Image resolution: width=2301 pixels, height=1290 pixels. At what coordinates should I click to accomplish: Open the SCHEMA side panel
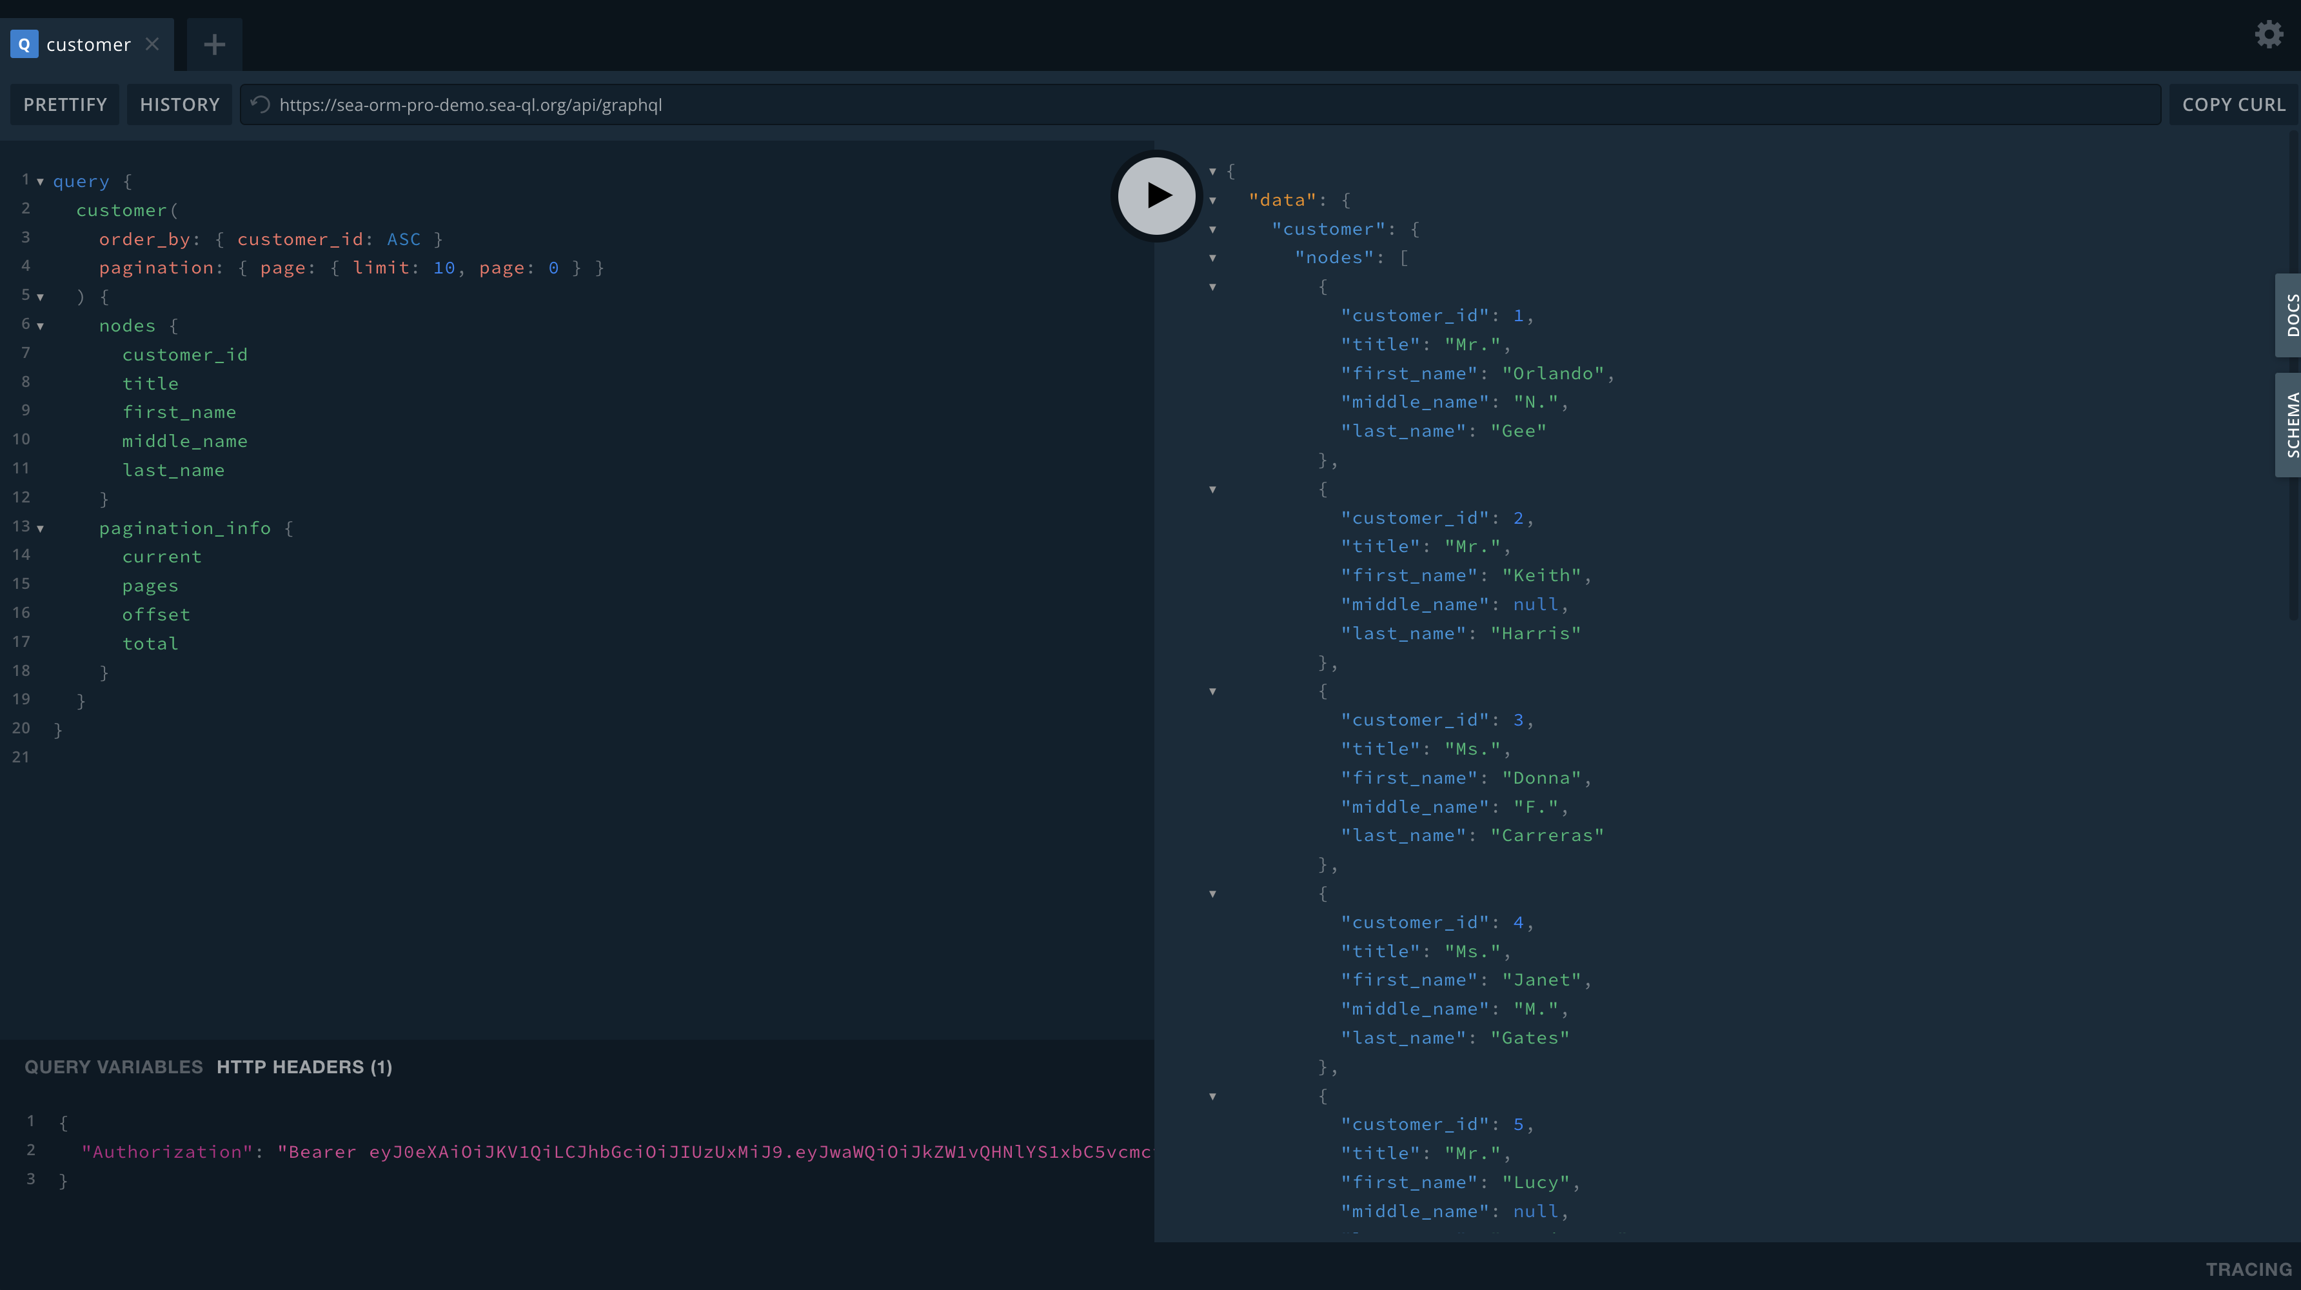(2289, 424)
